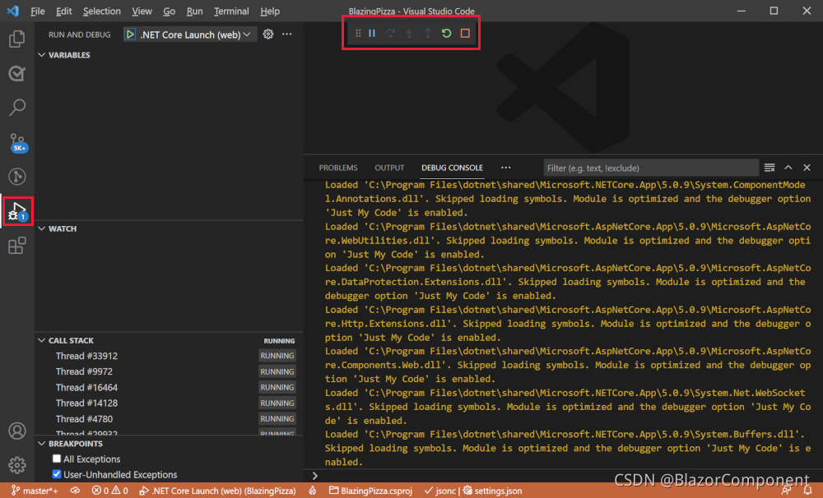Open notifications bell in status bar

[x=807, y=491]
